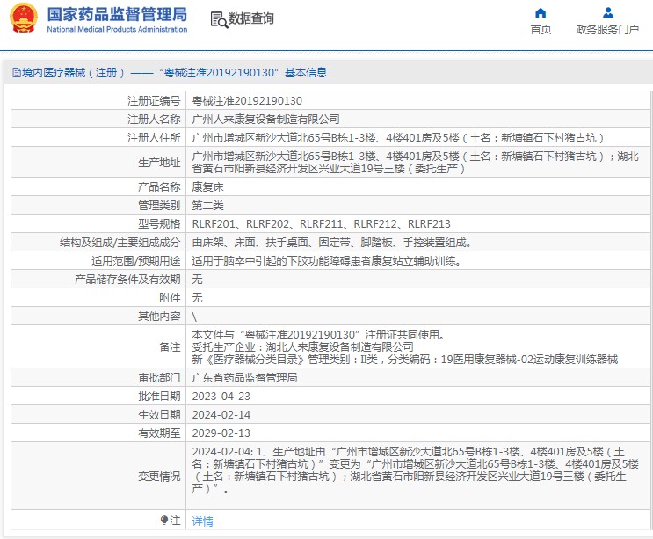The height and width of the screenshot is (539, 653).
Task: Click registration number value 粤械注准20192190130
Action: pyautogui.click(x=247, y=101)
